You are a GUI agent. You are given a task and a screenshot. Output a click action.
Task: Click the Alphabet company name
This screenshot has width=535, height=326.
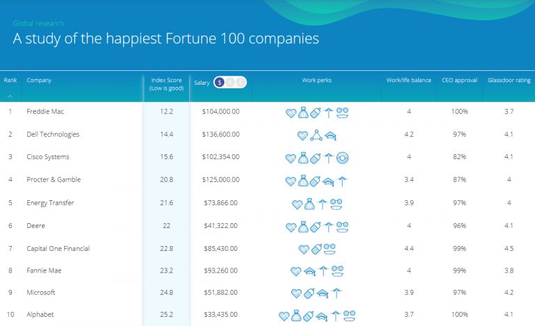tap(40, 315)
